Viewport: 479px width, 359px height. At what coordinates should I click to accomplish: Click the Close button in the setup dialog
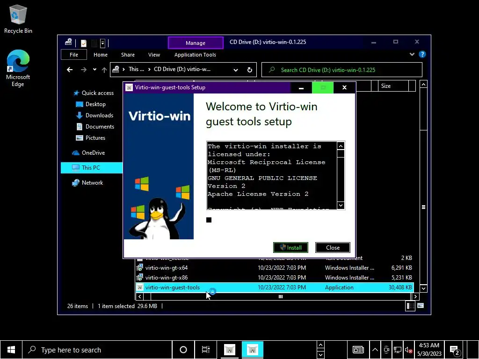tap(333, 248)
